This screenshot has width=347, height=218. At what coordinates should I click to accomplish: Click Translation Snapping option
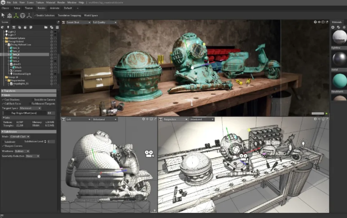point(69,16)
